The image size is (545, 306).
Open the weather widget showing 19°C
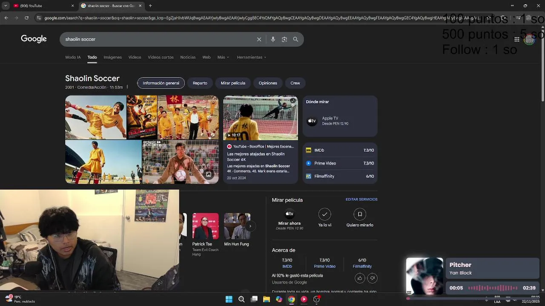[20, 299]
